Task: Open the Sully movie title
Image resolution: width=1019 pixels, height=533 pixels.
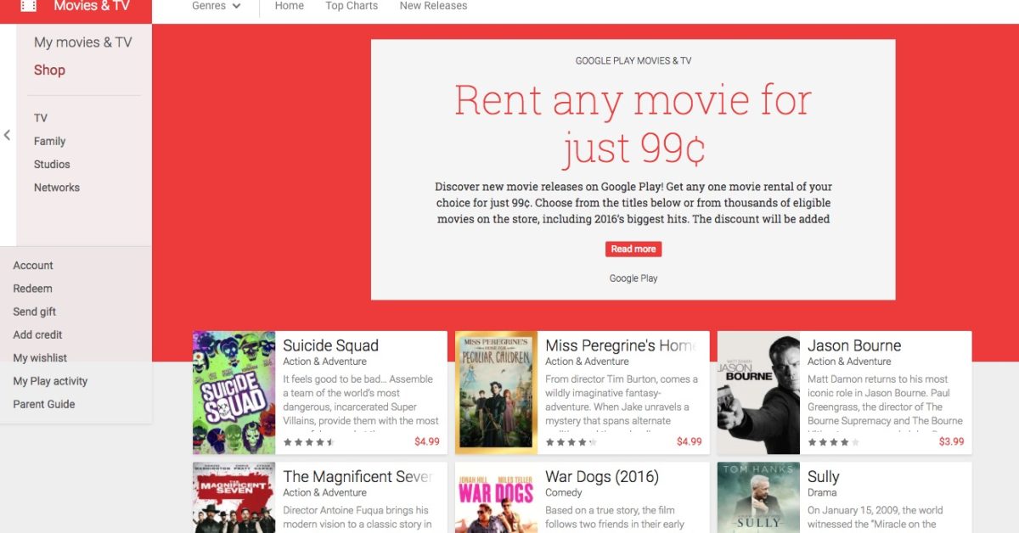Action: (823, 476)
